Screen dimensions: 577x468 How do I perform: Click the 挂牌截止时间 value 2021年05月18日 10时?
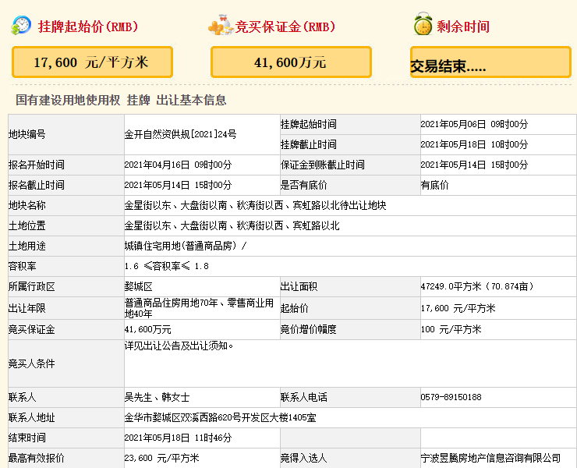point(473,144)
